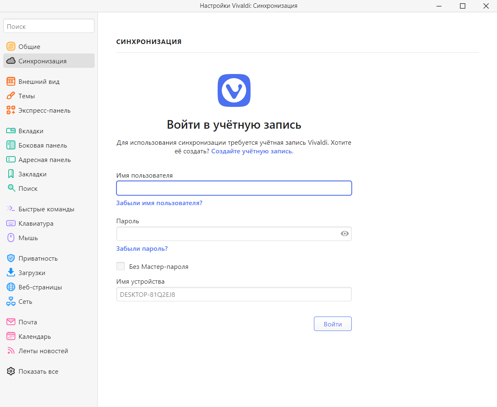This screenshot has height=407, width=497.
Task: Click the Боковая панель icon
Action: click(x=11, y=145)
